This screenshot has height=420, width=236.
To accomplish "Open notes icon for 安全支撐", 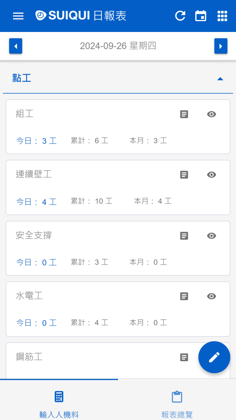I will point(184,236).
